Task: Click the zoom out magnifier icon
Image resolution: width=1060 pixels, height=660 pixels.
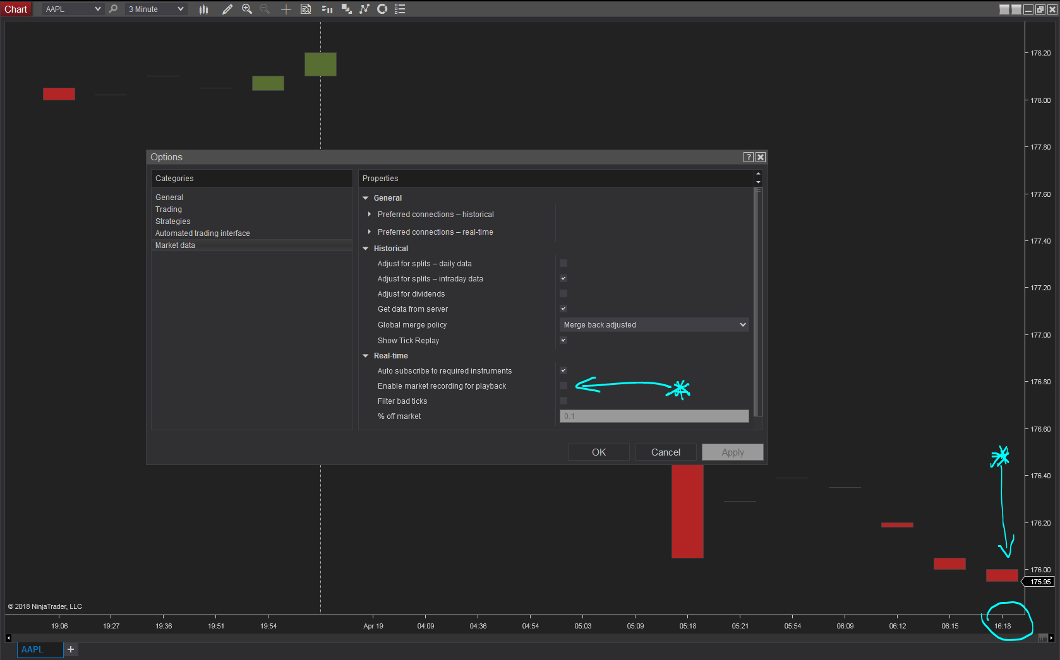Action: pyautogui.click(x=265, y=9)
